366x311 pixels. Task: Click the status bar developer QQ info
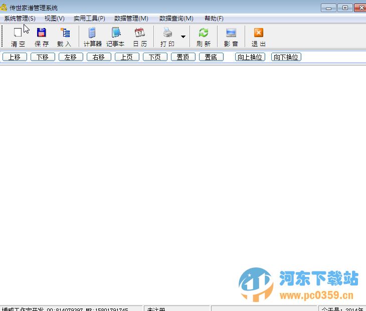65,309
